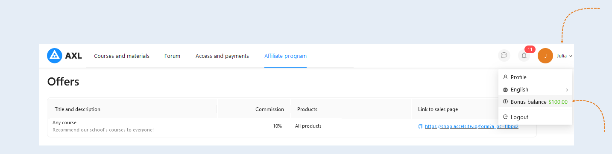Expand the English language submenu chevron
612x154 pixels.
[567, 90]
